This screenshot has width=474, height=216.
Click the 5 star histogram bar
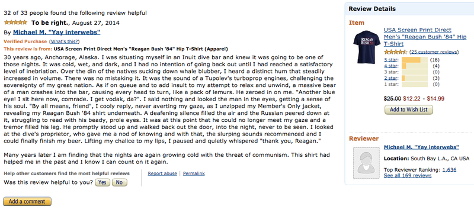(414, 60)
